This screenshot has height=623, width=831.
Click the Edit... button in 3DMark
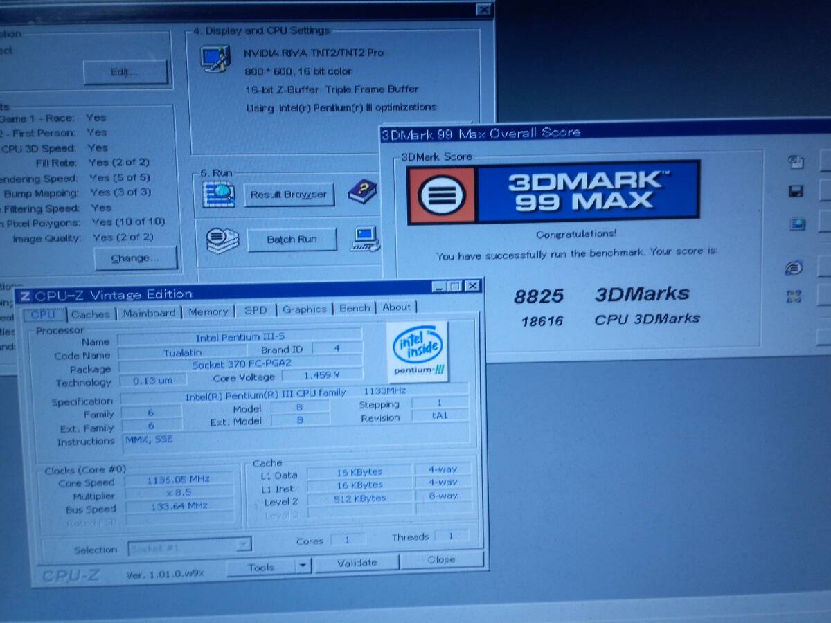point(125,72)
